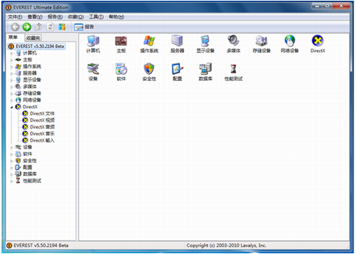Open the 查看(V) menu
The height and width of the screenshot is (254, 356).
click(35, 17)
